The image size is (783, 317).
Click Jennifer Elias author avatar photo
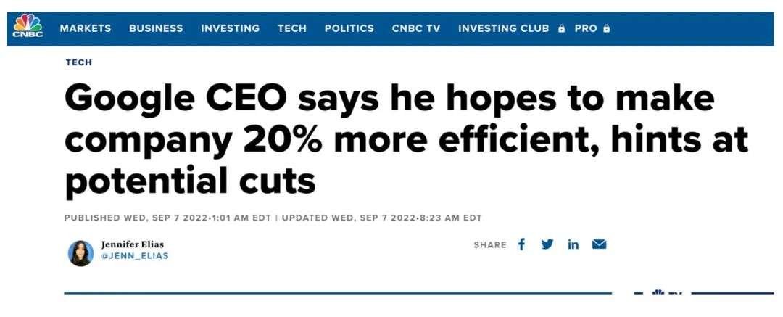(x=80, y=253)
